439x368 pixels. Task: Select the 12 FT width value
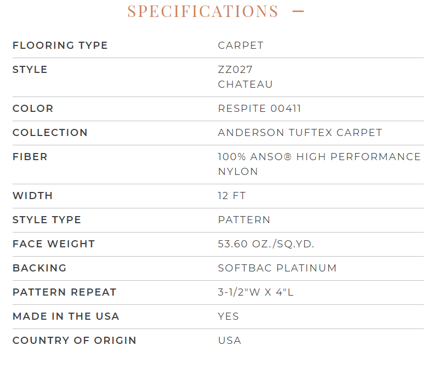(232, 195)
